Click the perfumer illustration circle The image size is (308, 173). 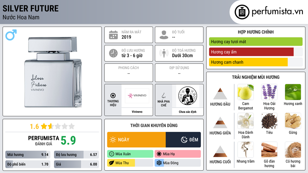tap(188, 96)
